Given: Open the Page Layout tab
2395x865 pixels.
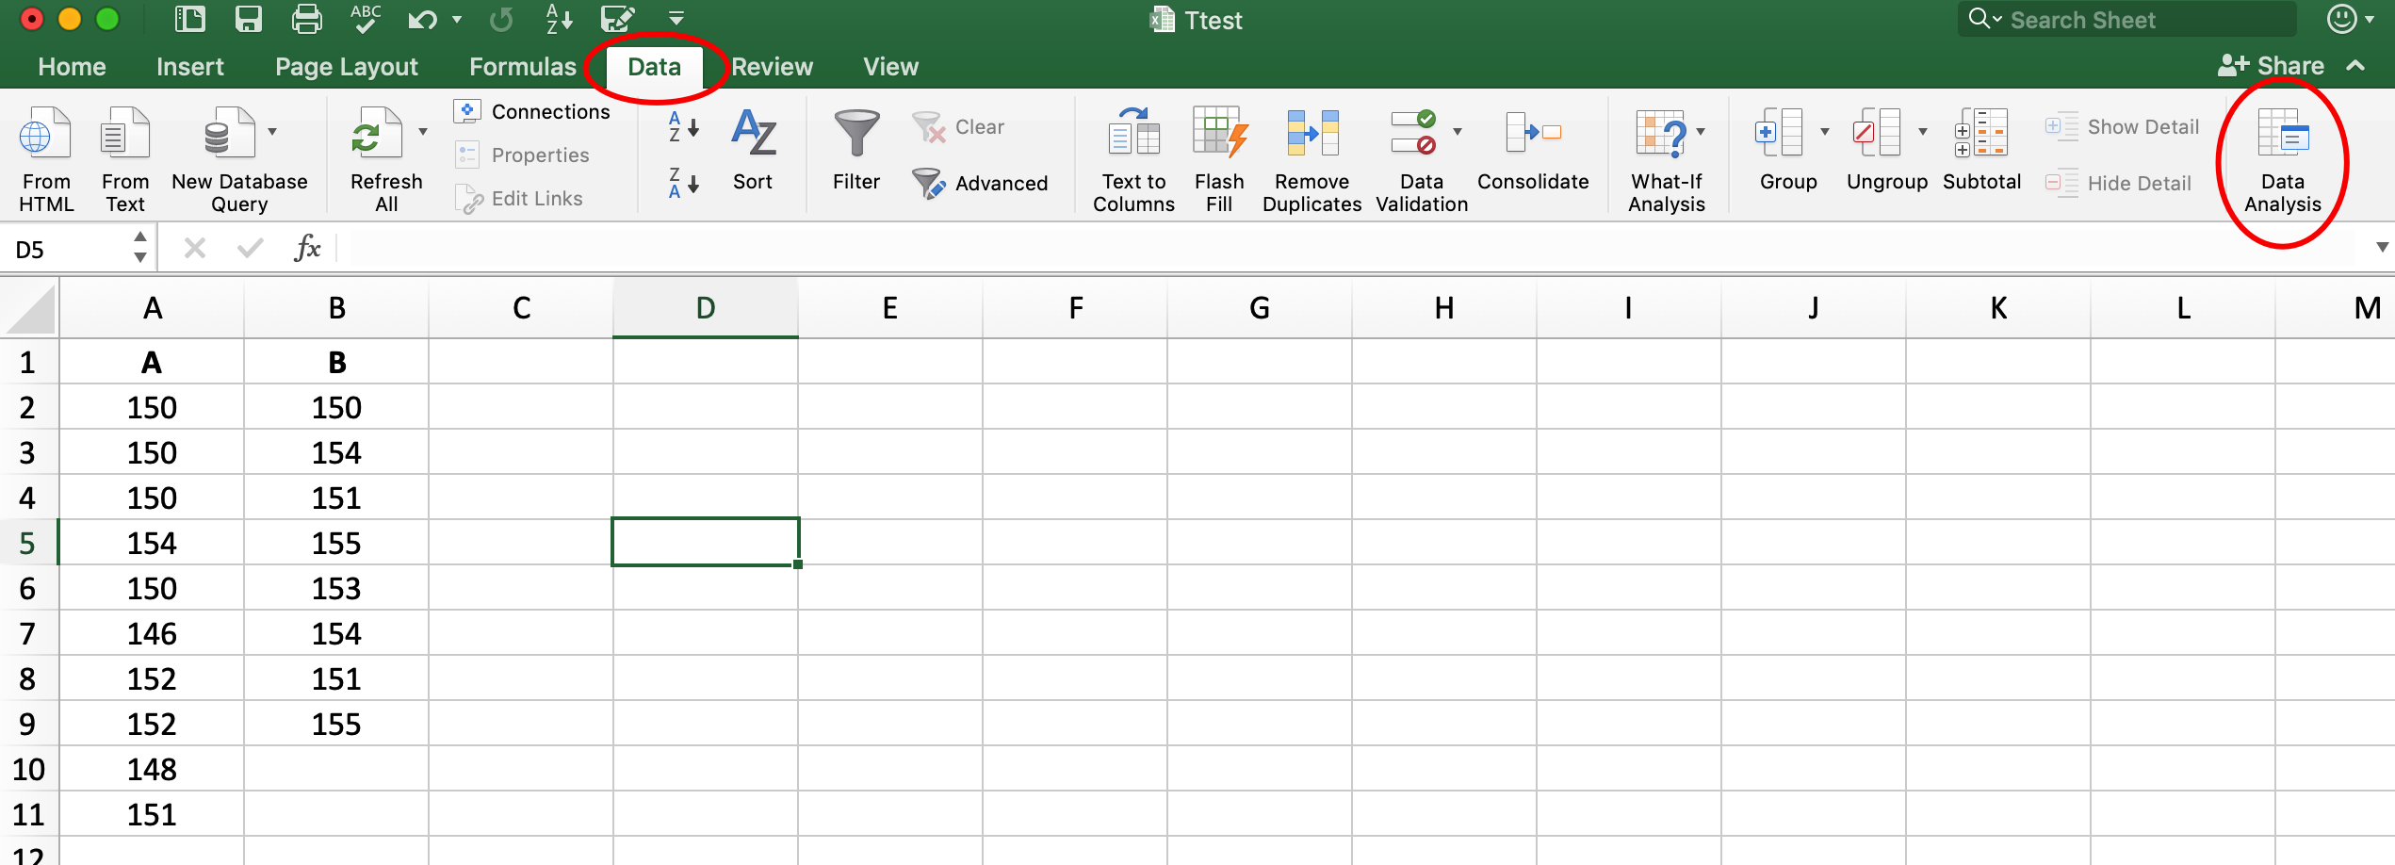Looking at the screenshot, I should click(x=346, y=67).
